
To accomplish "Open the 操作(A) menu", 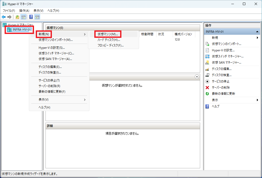I will tap(24, 11).
